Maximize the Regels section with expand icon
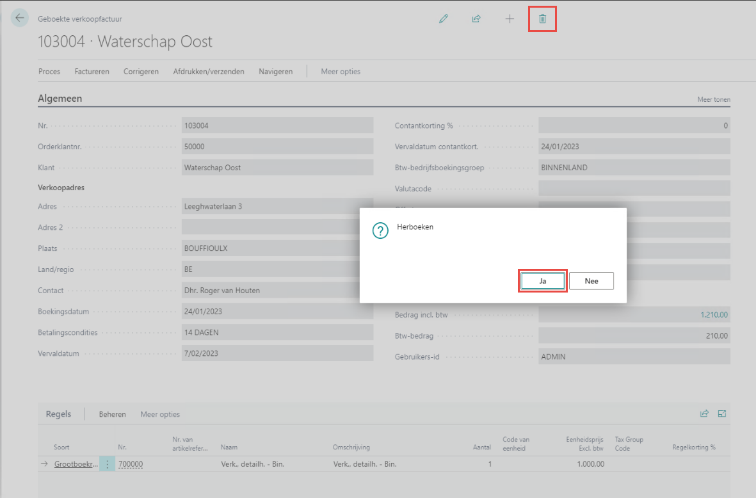The width and height of the screenshot is (756, 498). [722, 414]
